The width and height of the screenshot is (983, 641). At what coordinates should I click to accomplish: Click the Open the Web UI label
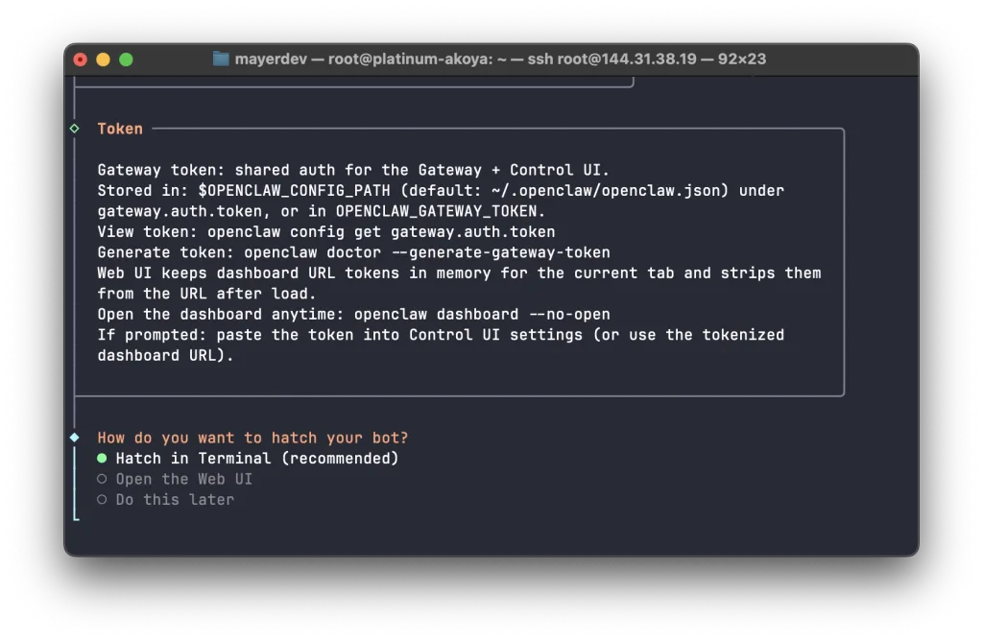[x=183, y=480]
